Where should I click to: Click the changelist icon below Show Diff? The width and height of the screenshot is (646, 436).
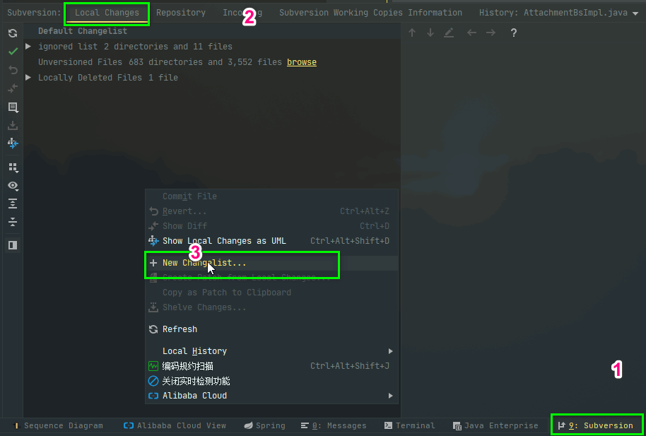tap(13, 107)
